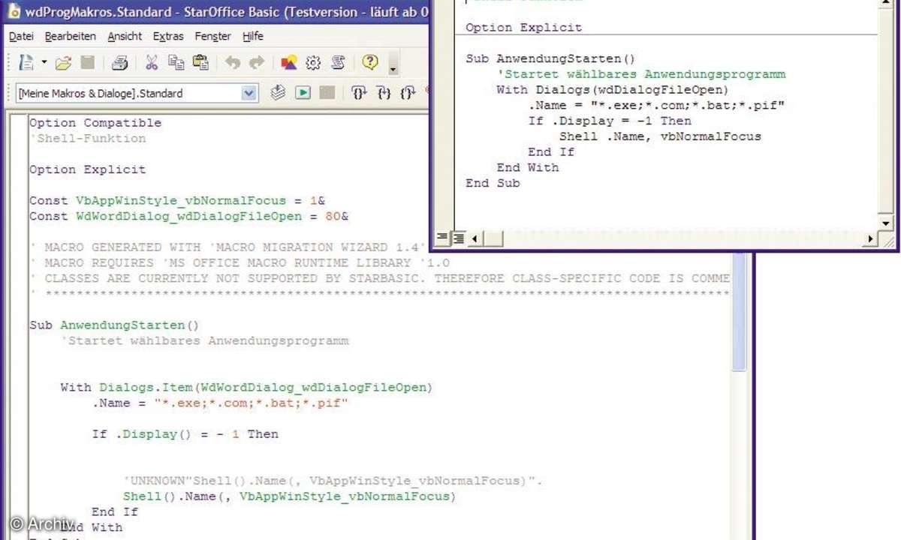Click right scroll arrow in the VBA window
The image size is (901, 540).
tap(869, 238)
